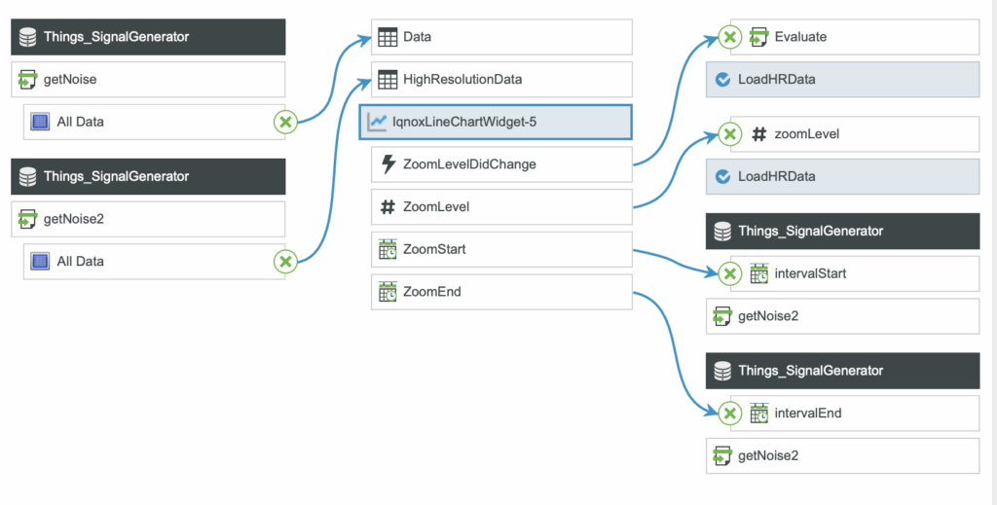Click the line chart icon on IqnoxLineChartWidget-5

point(378,122)
